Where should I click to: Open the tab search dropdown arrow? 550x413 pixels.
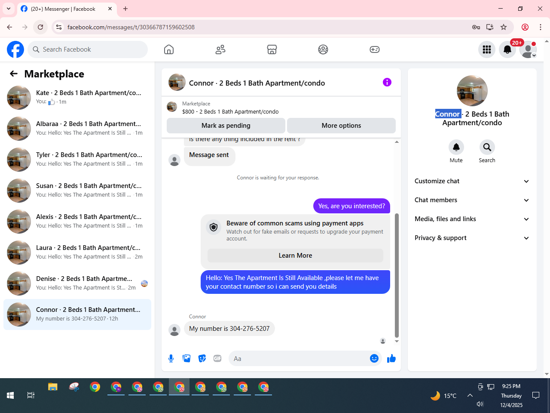pos(9,9)
